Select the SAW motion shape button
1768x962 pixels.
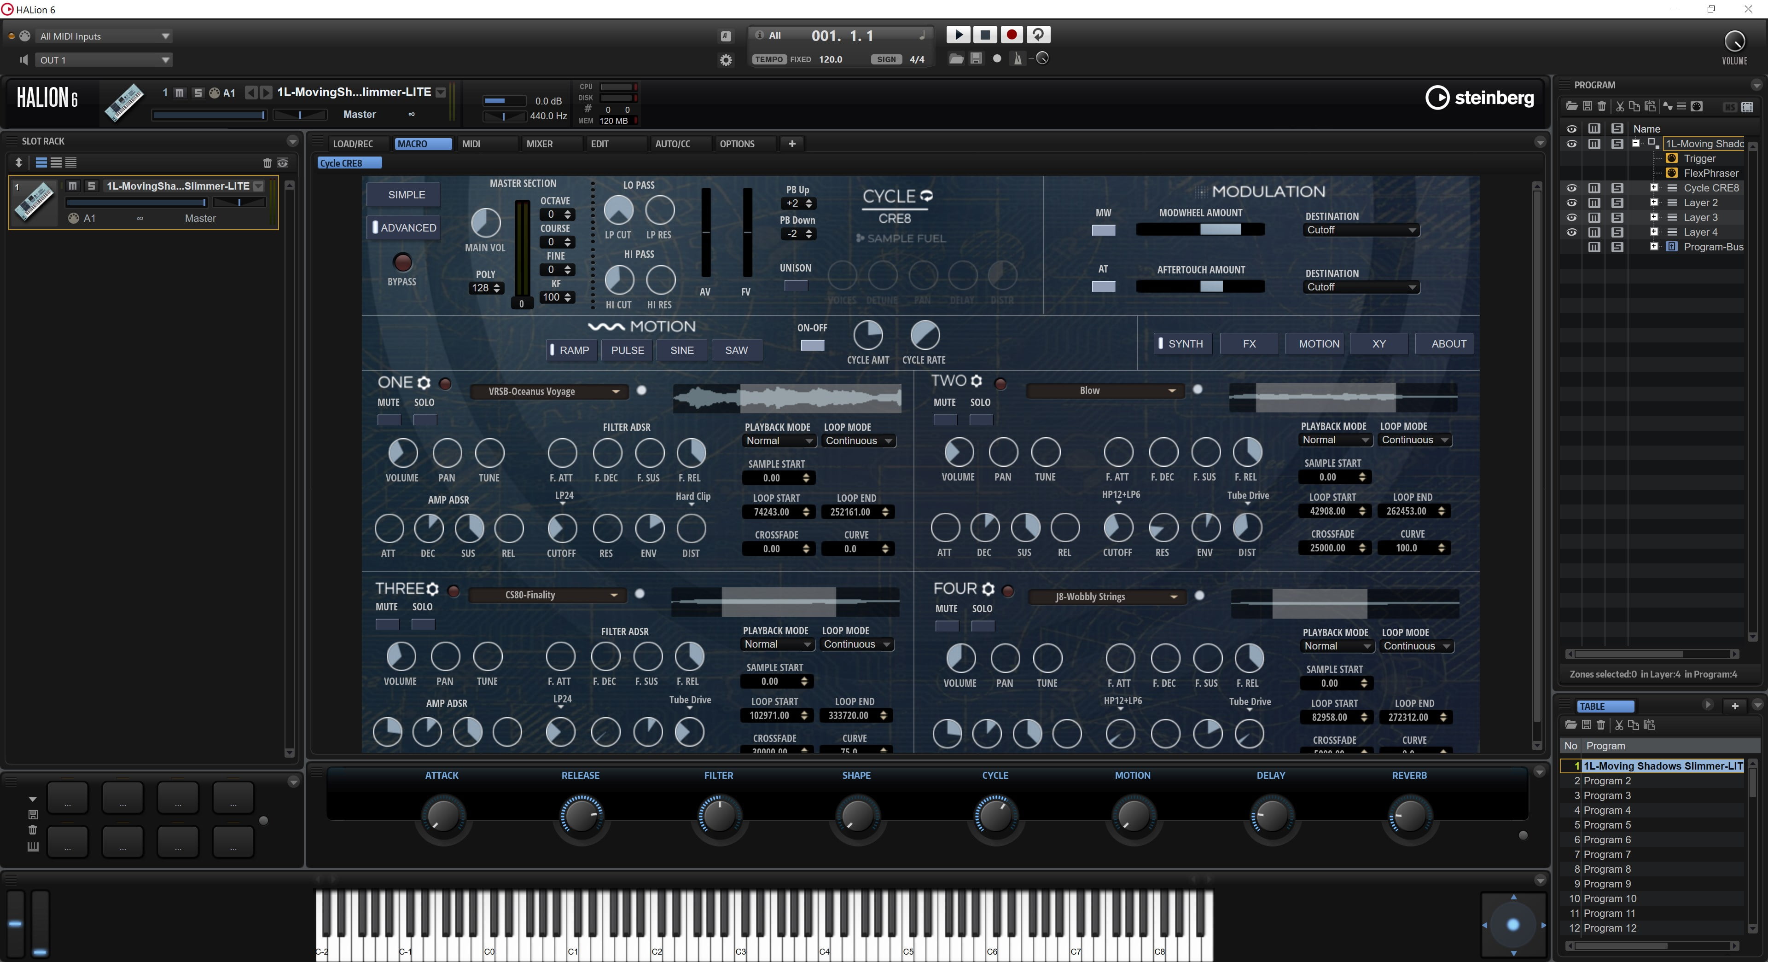click(737, 350)
